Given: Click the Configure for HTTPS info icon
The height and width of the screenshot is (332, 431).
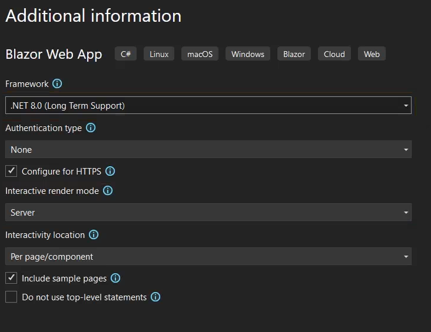Looking at the screenshot, I should coord(110,171).
